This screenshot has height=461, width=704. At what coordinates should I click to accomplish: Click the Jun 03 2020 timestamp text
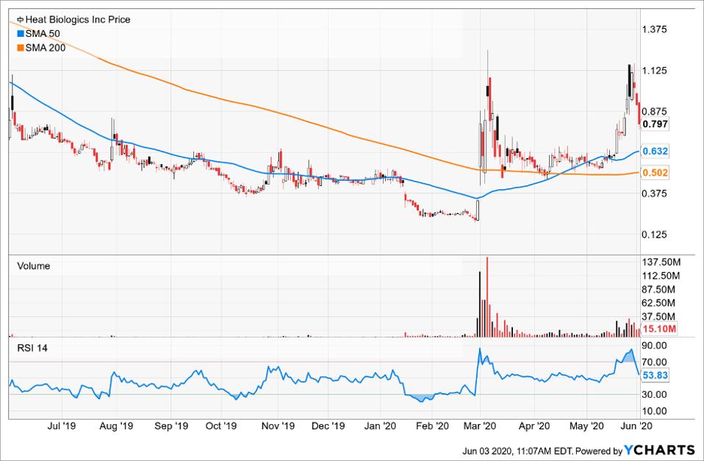tap(517, 451)
